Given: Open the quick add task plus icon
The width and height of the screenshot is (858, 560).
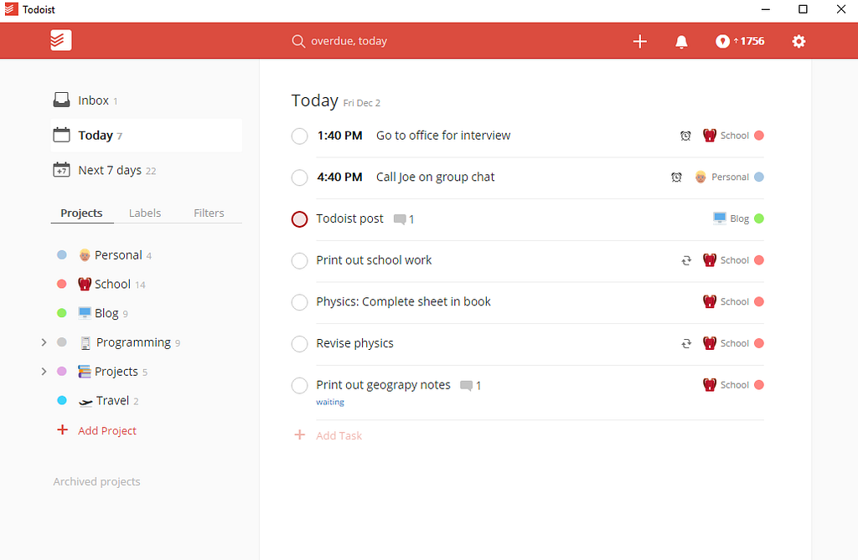Looking at the screenshot, I should (x=640, y=40).
